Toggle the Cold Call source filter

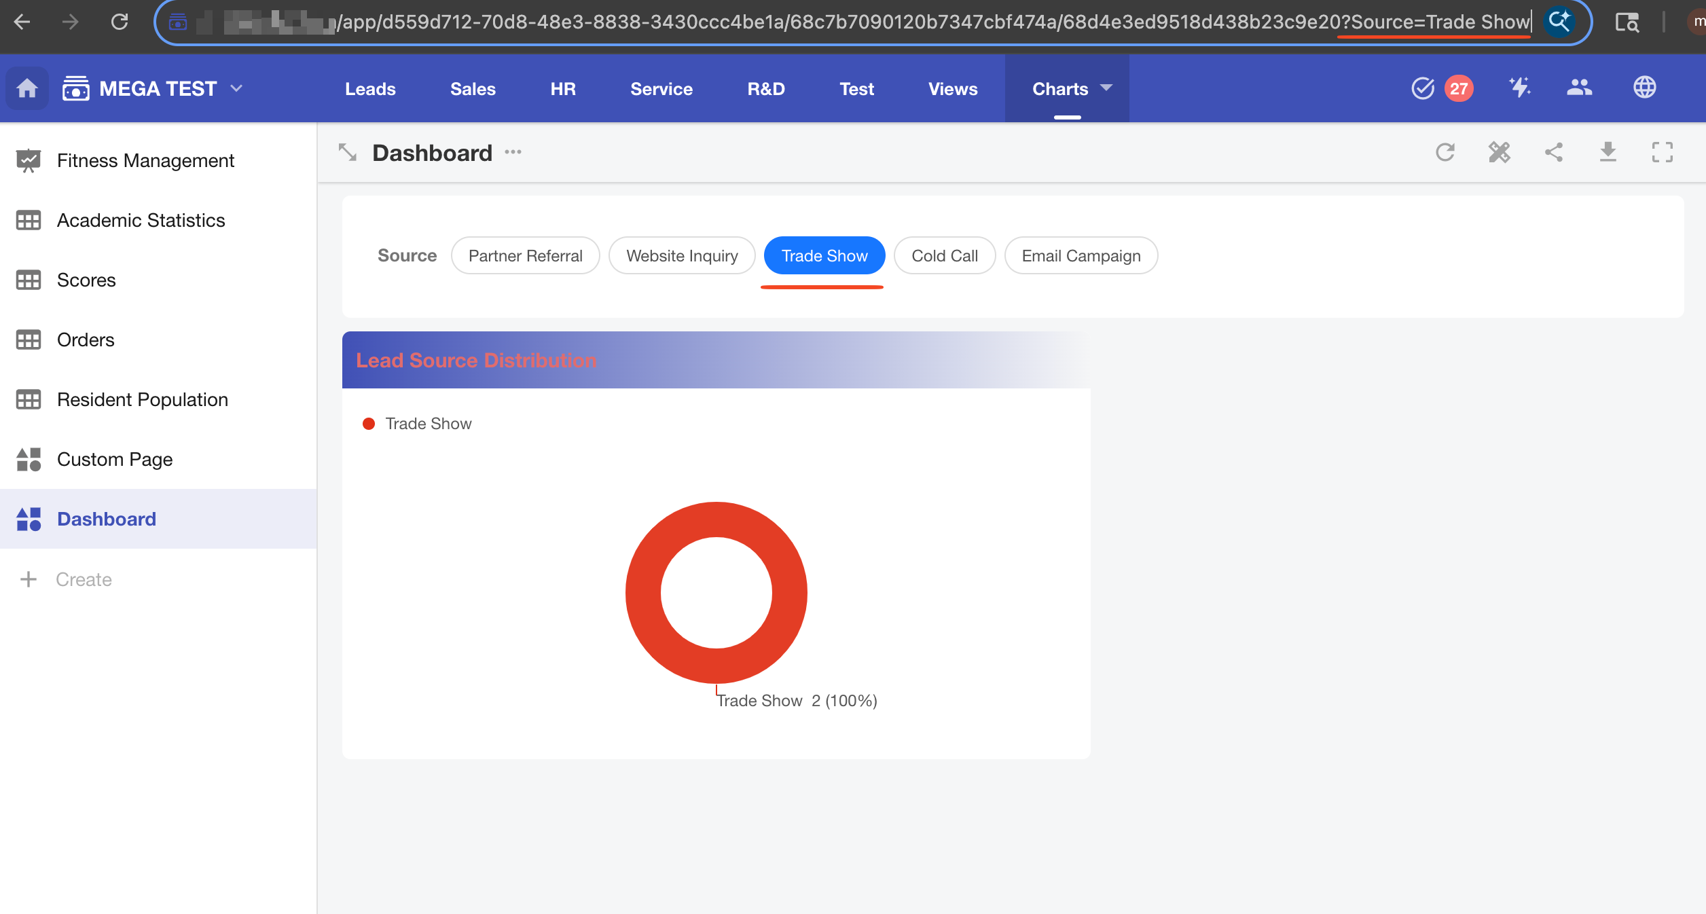(x=944, y=256)
